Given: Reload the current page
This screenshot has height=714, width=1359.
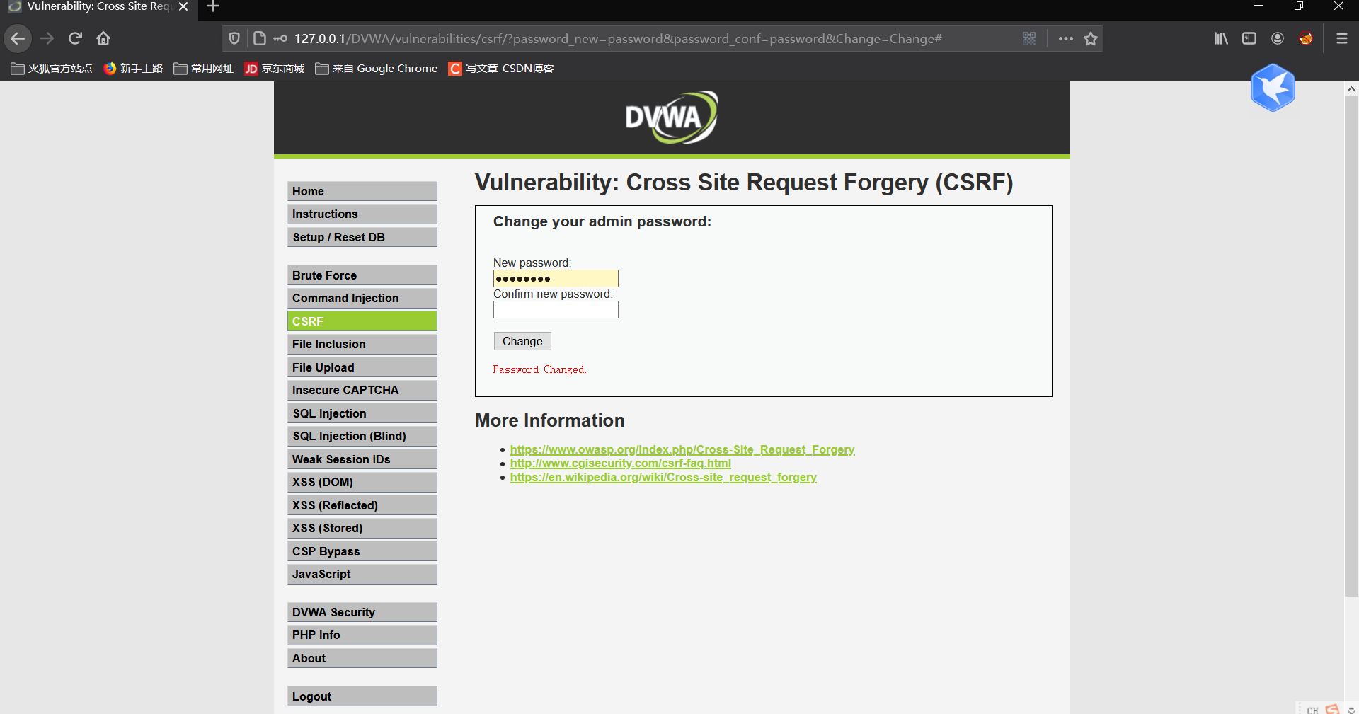Looking at the screenshot, I should tap(75, 38).
